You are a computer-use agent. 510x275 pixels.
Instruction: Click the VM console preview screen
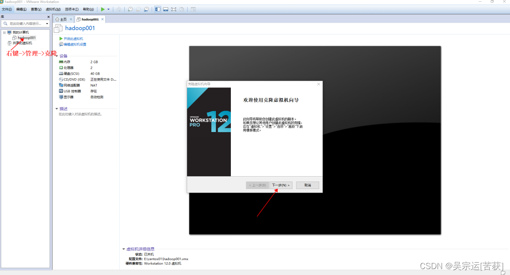[315, 140]
